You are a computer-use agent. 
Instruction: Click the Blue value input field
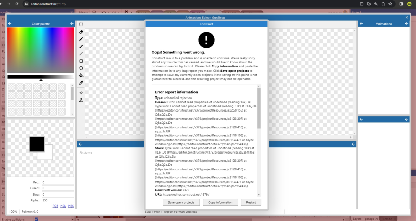pos(58,194)
